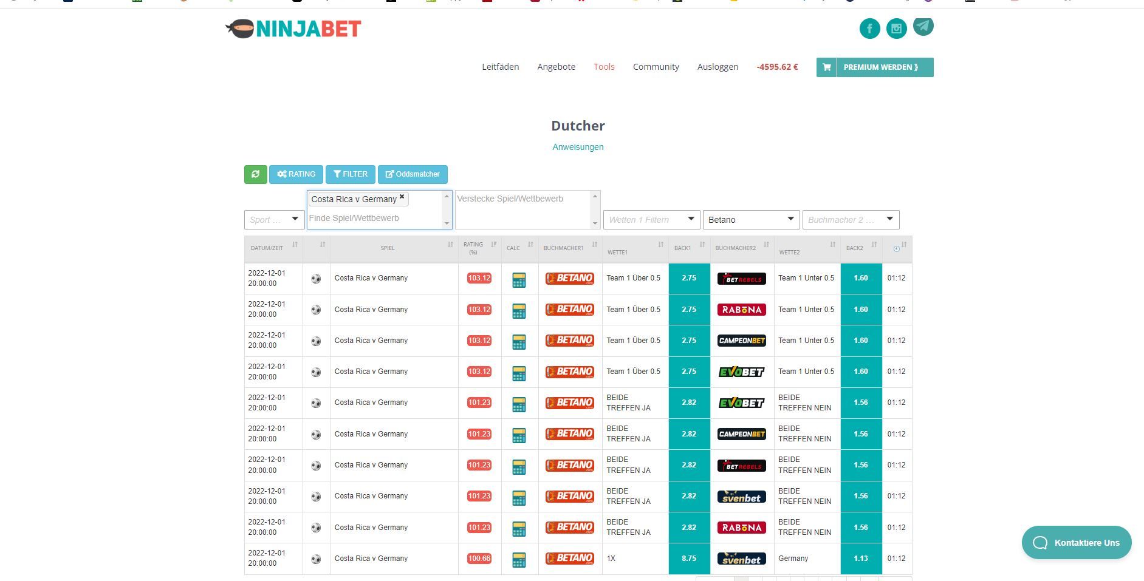
Task: Open the Community menu
Action: pos(656,67)
